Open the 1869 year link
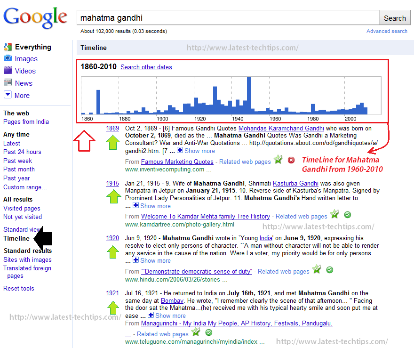The height and width of the screenshot is (348, 414). tap(112, 129)
